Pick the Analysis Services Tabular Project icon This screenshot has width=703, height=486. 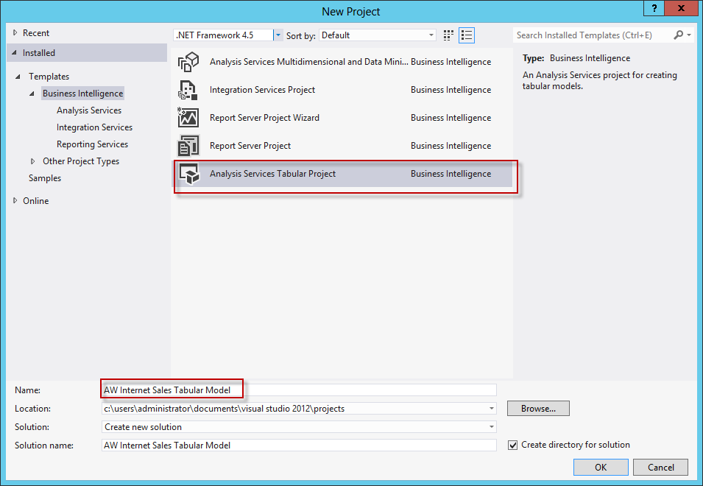click(x=188, y=174)
